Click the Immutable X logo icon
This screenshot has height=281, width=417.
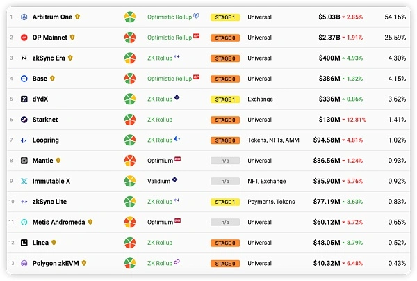tap(24, 182)
